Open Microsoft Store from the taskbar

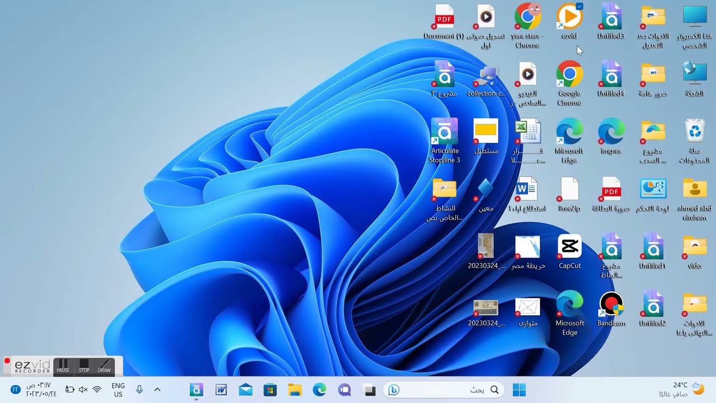[x=270, y=390]
